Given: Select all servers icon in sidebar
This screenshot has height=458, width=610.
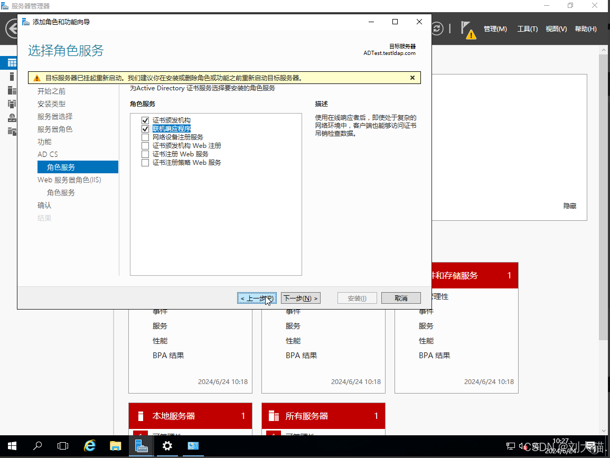Looking at the screenshot, I should tap(12, 90).
